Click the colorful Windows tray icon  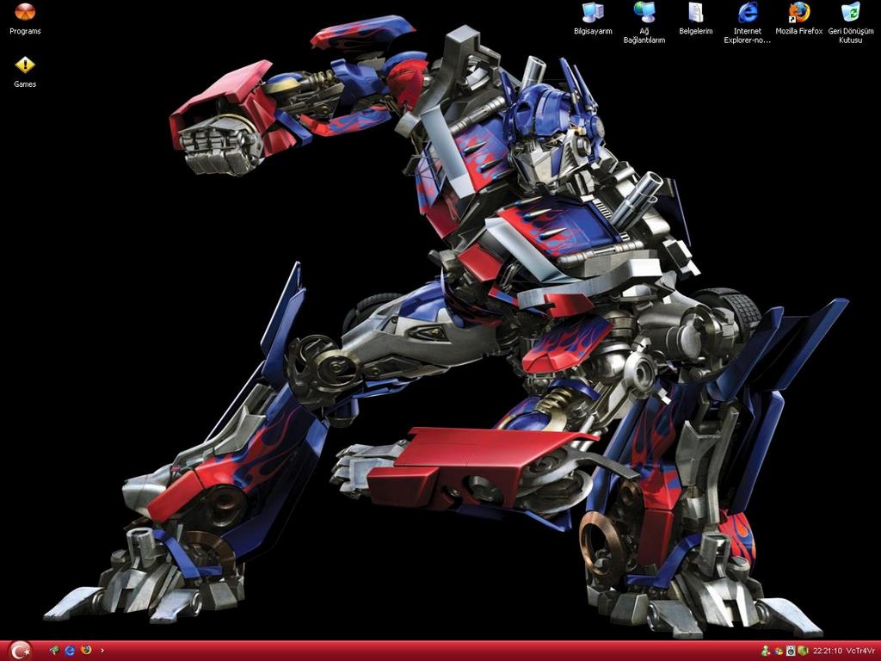[779, 652]
